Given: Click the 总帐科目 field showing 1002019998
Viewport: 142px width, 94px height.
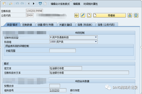Looking at the screenshot, I should [x=34, y=11].
